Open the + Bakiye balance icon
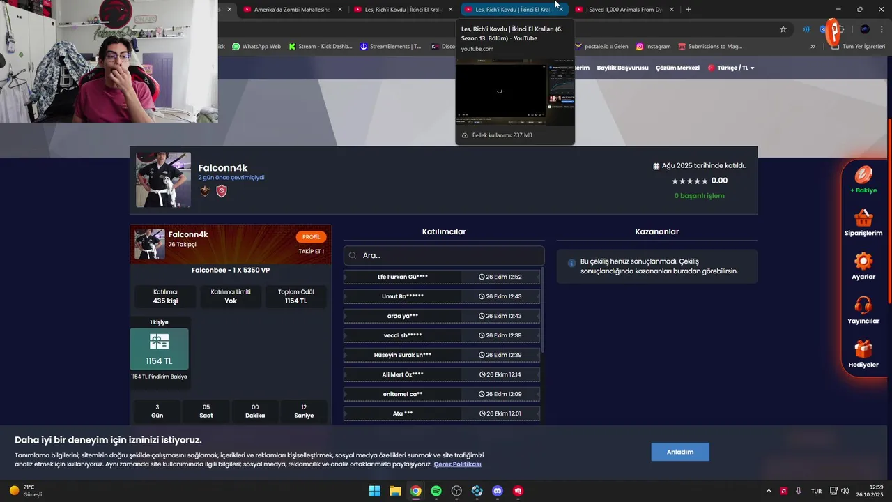Viewport: 892px width, 502px height. click(x=863, y=180)
